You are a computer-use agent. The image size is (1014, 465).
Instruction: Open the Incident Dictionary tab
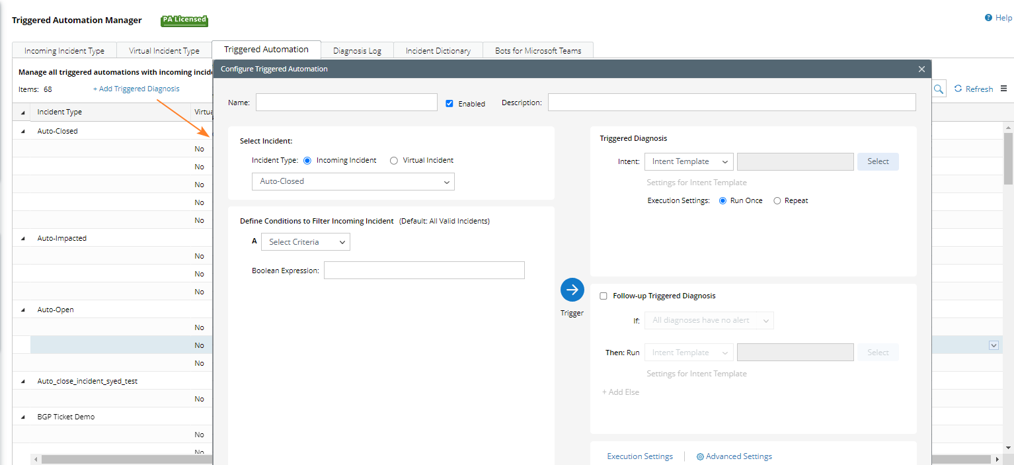pyautogui.click(x=438, y=50)
